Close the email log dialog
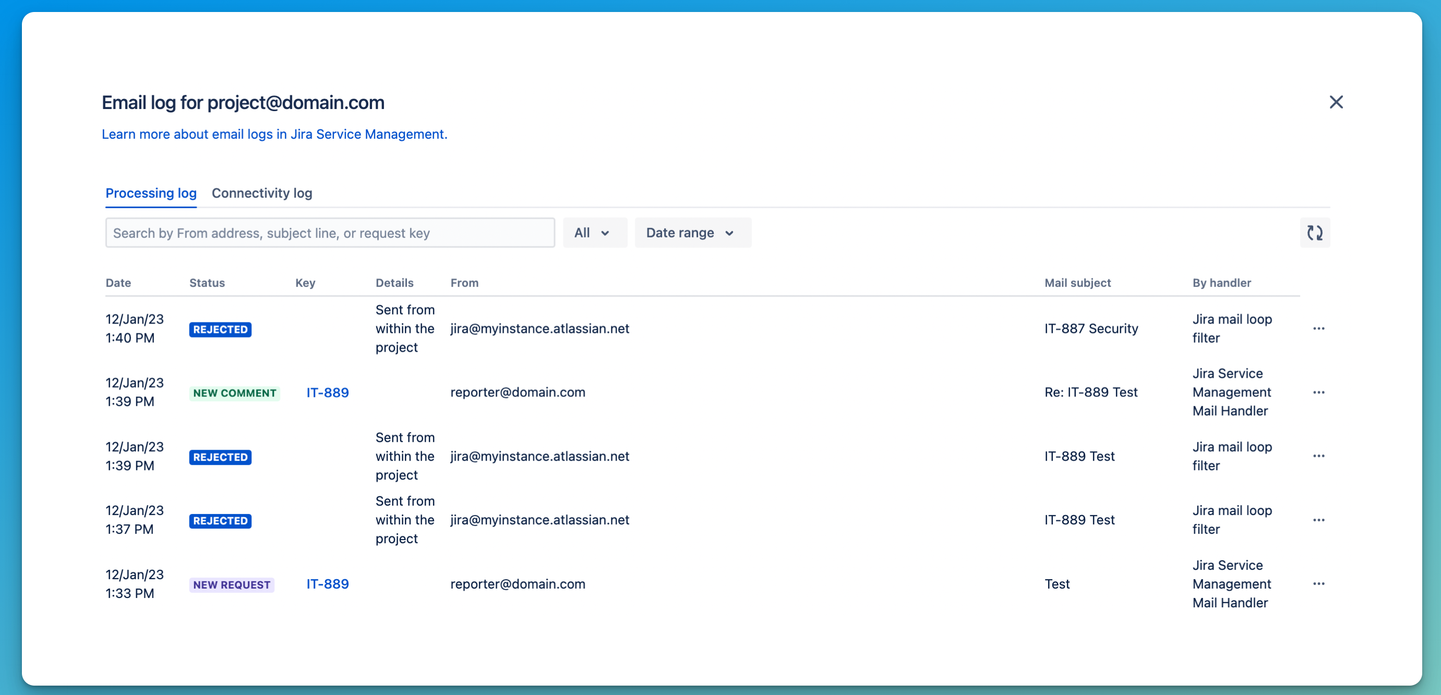The width and height of the screenshot is (1441, 695). (x=1336, y=102)
